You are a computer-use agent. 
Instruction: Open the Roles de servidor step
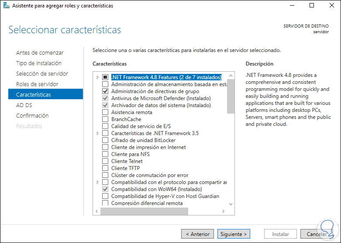[37, 84]
